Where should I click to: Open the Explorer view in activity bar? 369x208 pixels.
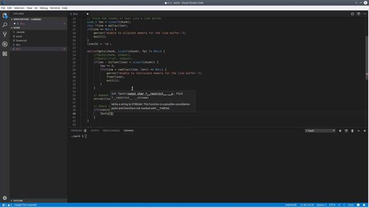pyautogui.click(x=5, y=16)
